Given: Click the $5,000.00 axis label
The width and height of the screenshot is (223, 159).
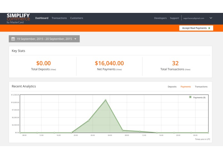Looking at the screenshot, I should pos(15,117).
